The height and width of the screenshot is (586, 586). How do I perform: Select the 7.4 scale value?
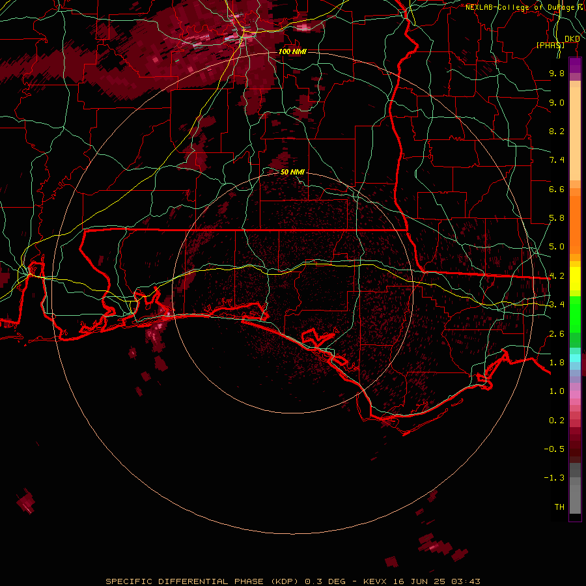(x=557, y=160)
